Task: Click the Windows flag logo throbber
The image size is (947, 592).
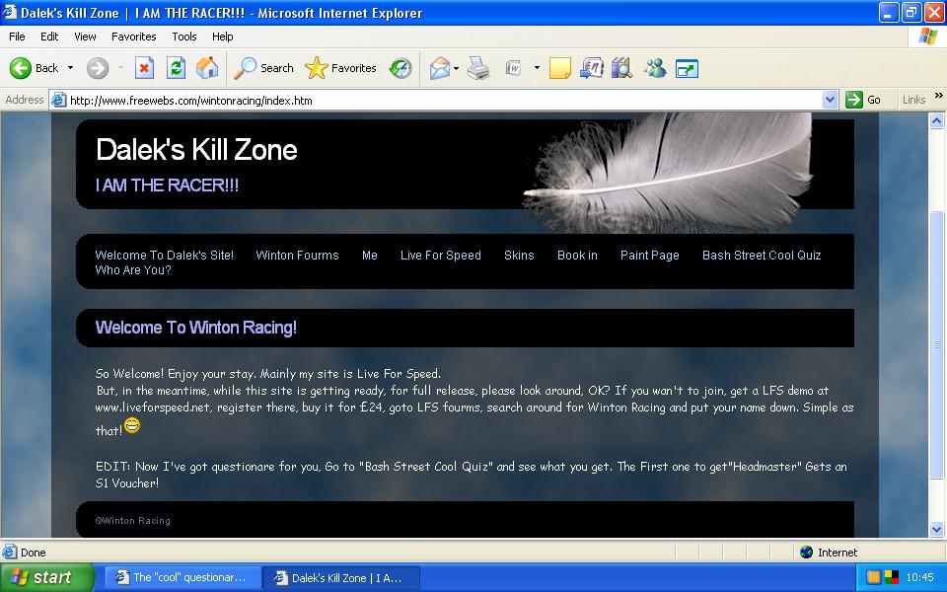Action: pyautogui.click(x=927, y=37)
